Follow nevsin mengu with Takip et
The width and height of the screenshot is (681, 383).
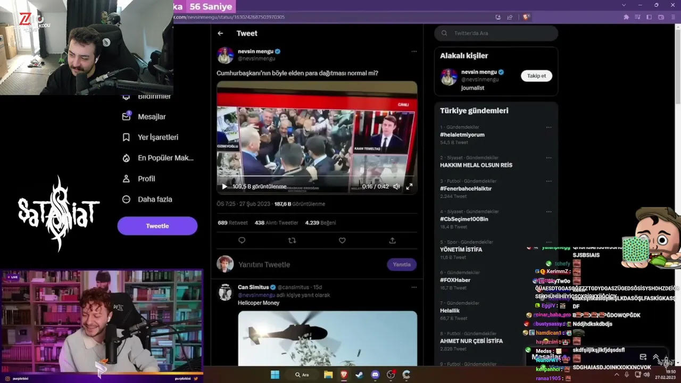536,76
